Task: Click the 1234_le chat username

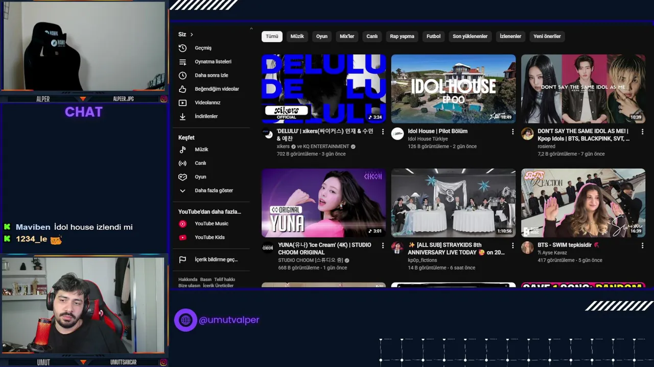Action: tap(31, 239)
